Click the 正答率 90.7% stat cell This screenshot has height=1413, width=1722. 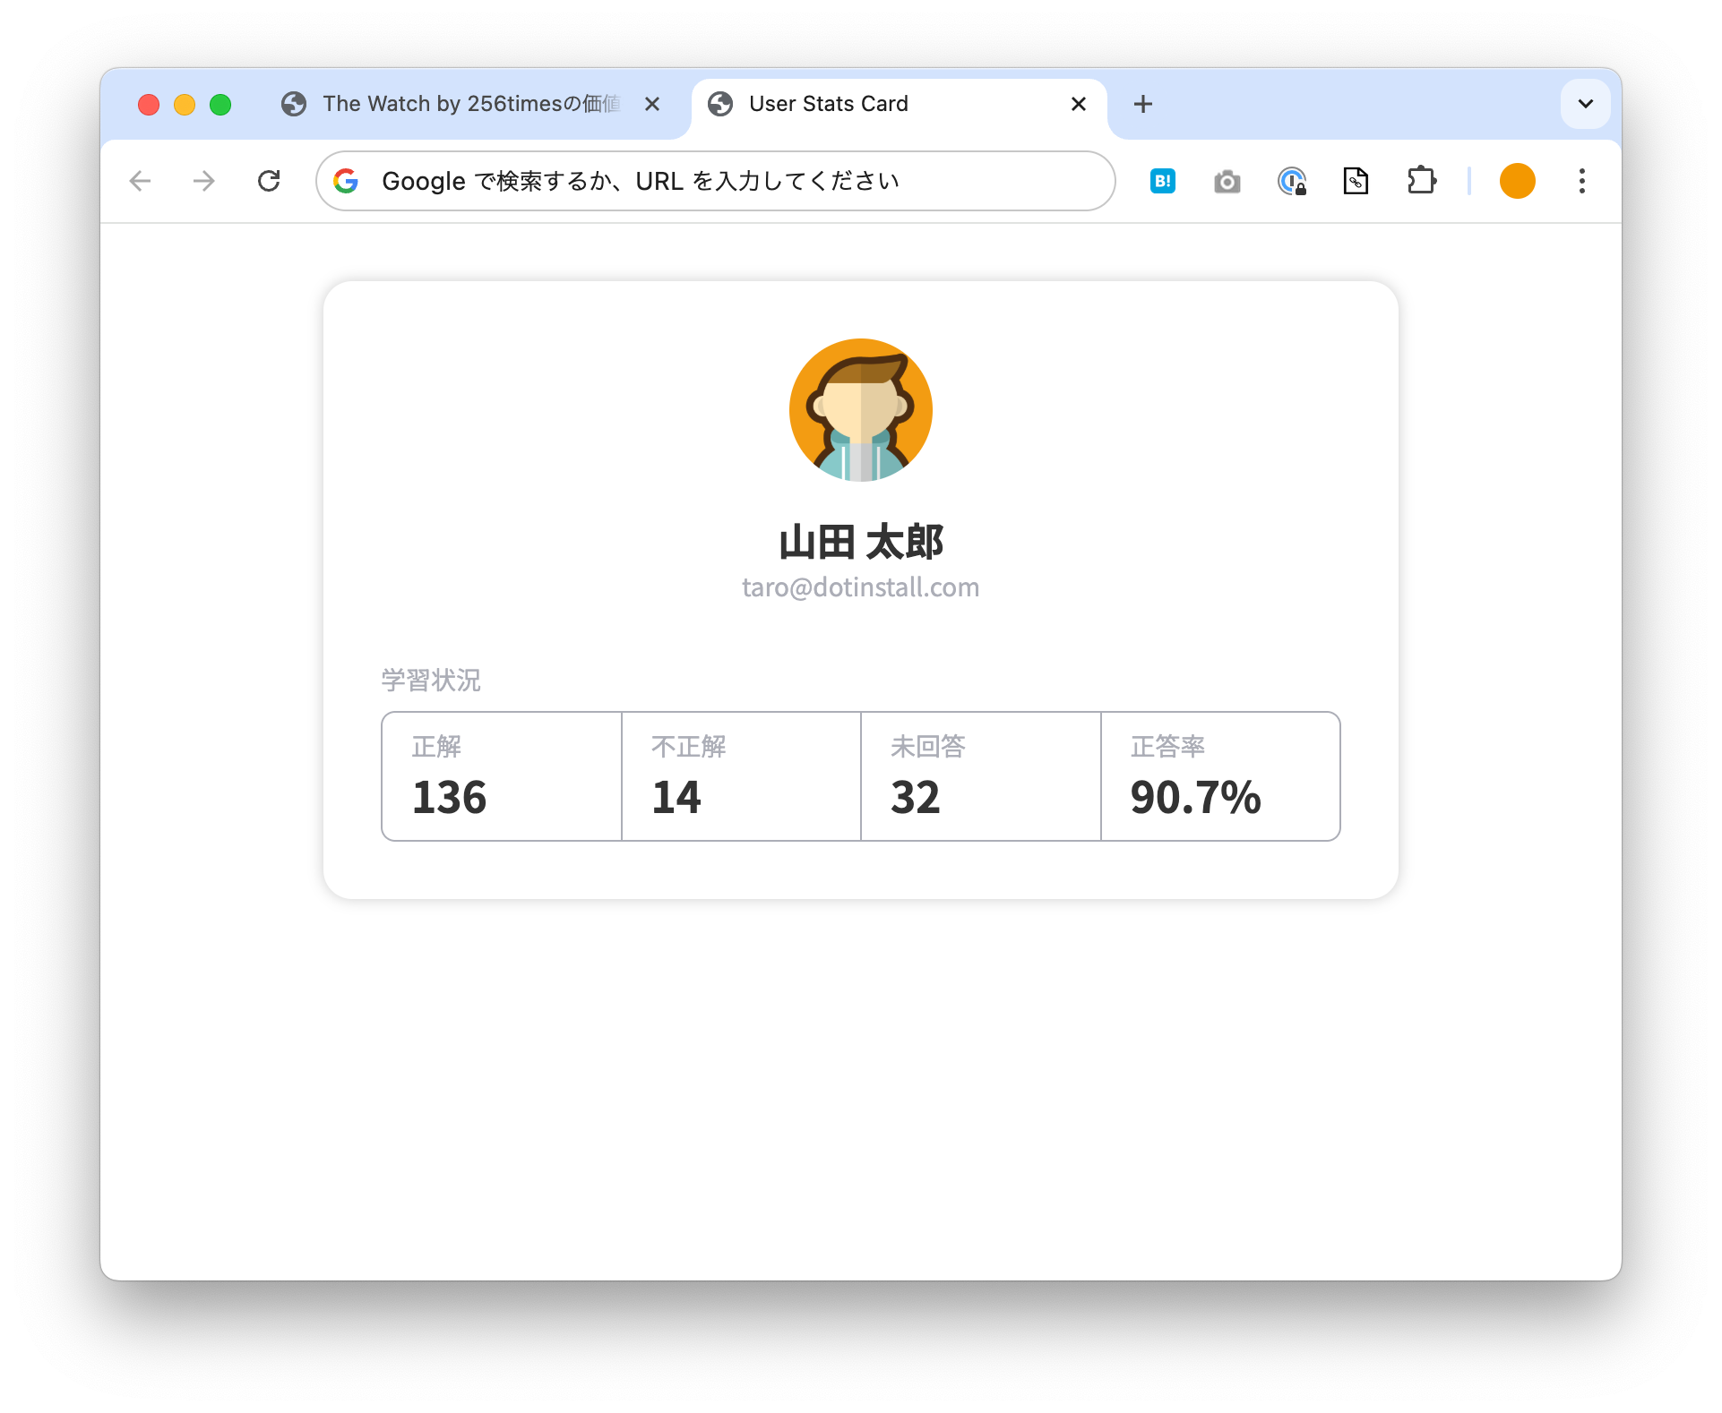(1219, 776)
